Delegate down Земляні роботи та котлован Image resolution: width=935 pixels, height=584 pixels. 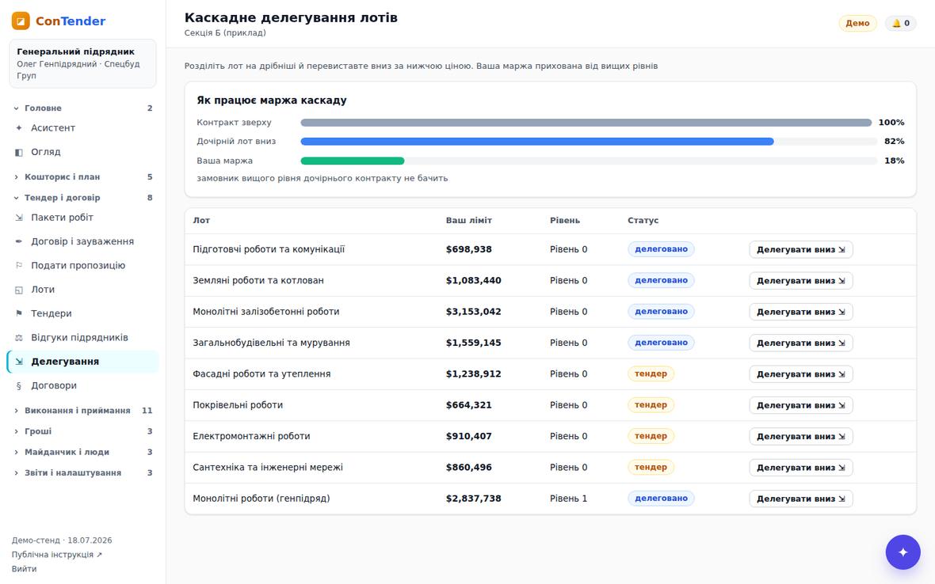801,280
